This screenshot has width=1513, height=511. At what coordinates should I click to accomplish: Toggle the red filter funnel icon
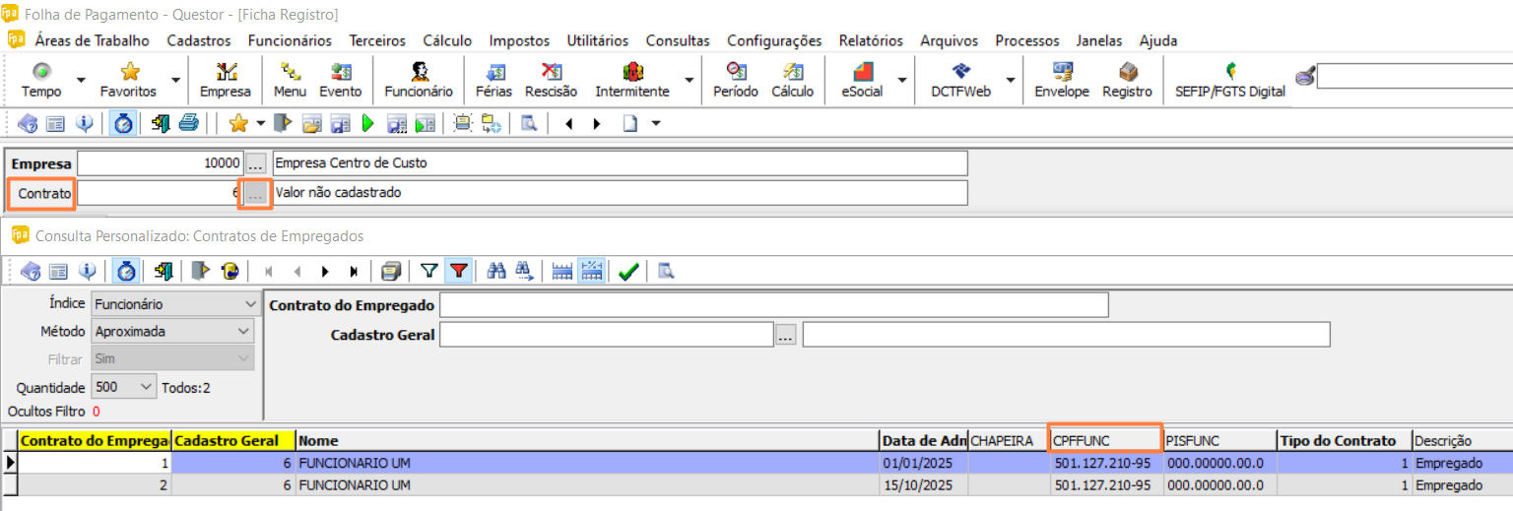pyautogui.click(x=458, y=271)
